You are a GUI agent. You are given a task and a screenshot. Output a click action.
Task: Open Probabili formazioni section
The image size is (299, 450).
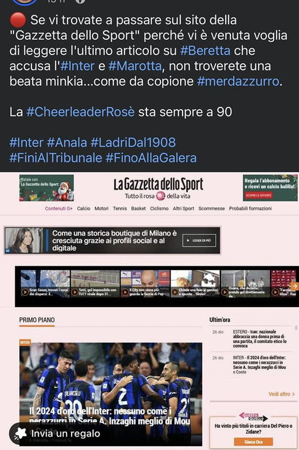click(x=250, y=209)
